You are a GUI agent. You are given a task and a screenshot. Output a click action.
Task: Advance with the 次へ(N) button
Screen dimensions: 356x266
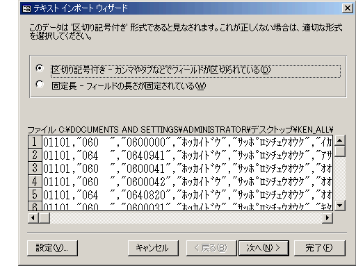point(264,248)
